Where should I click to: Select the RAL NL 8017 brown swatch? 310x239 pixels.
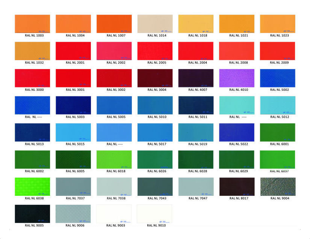coord(237,186)
